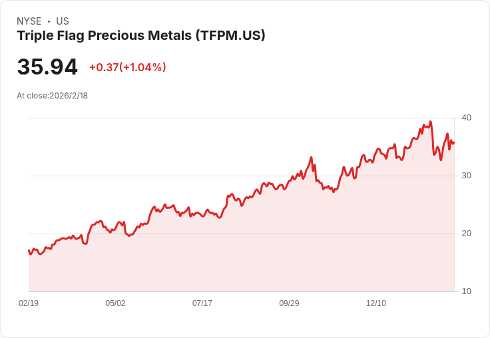Click the NYSE exchange label

pos(29,21)
